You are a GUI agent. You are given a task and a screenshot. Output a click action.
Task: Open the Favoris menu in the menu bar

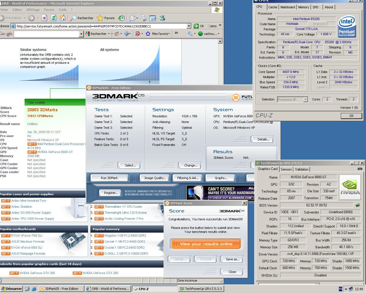point(49,10)
